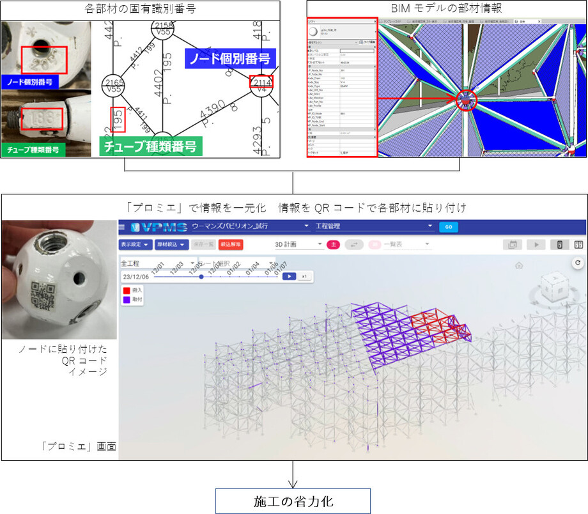Click the empty top input field in properties
Screen dimensions: 588x514
(x=357, y=51)
